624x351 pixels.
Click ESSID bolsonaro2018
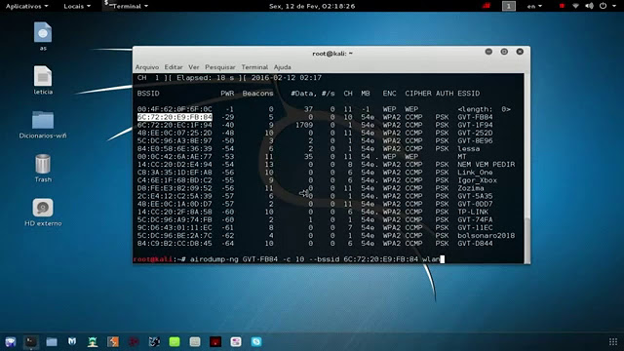[486, 236]
